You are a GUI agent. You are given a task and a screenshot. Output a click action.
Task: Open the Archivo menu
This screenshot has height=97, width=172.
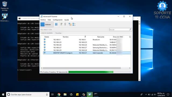(43, 20)
